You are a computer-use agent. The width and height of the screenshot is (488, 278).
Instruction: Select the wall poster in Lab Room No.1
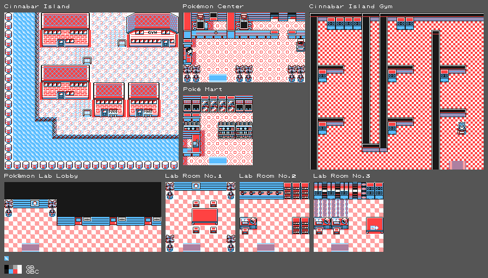196,186
